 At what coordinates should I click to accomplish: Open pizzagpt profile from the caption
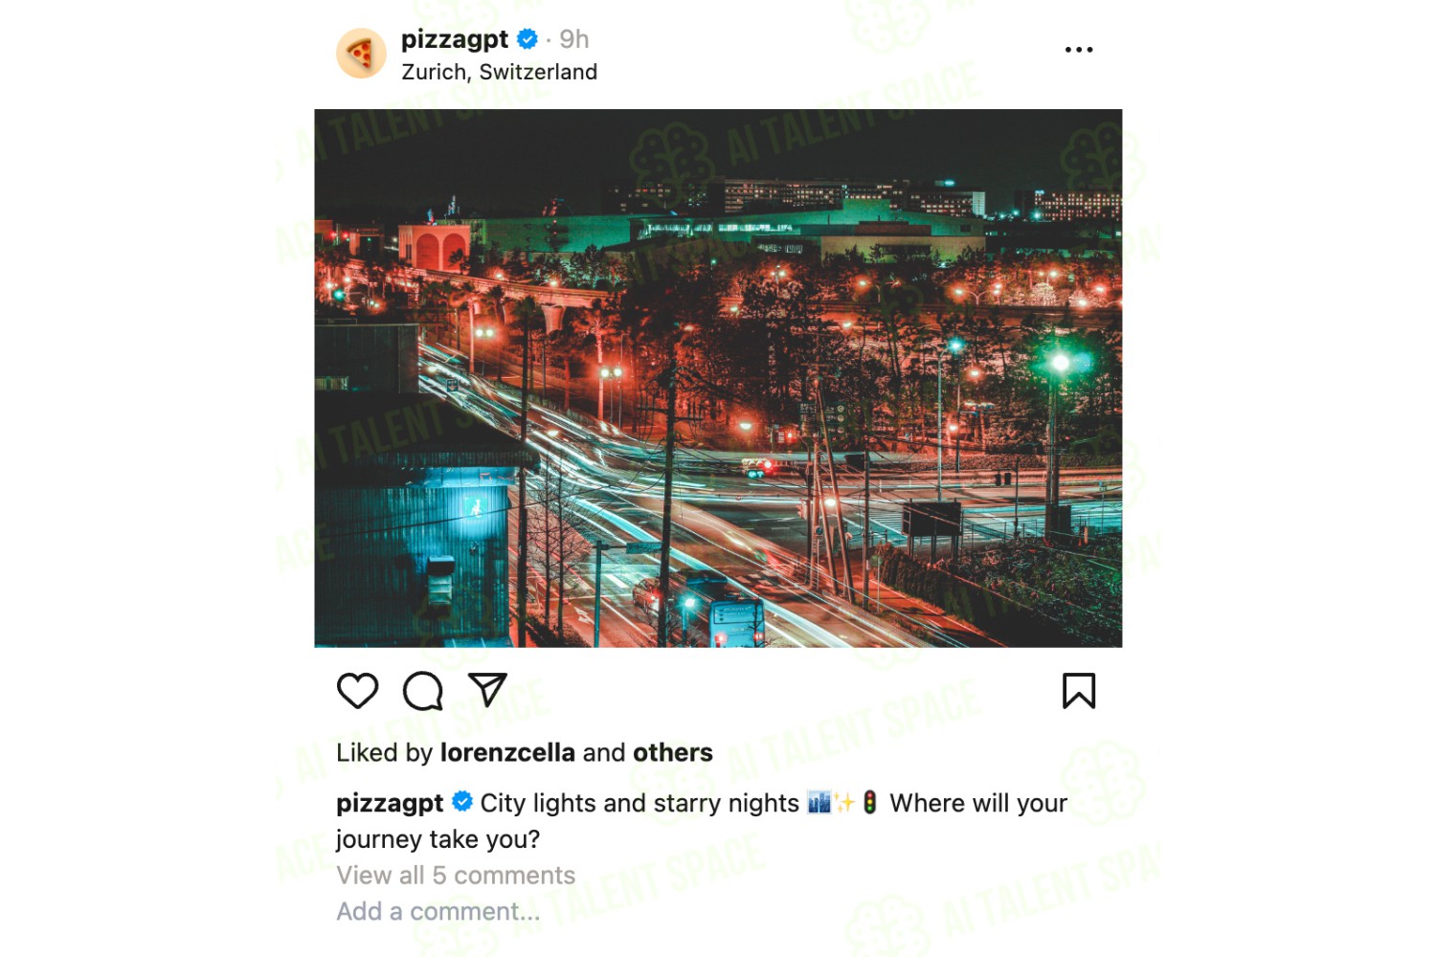tap(390, 803)
